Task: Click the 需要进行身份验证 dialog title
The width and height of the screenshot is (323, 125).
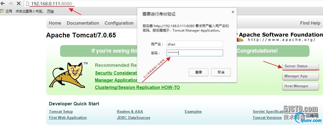Action: coord(159,14)
